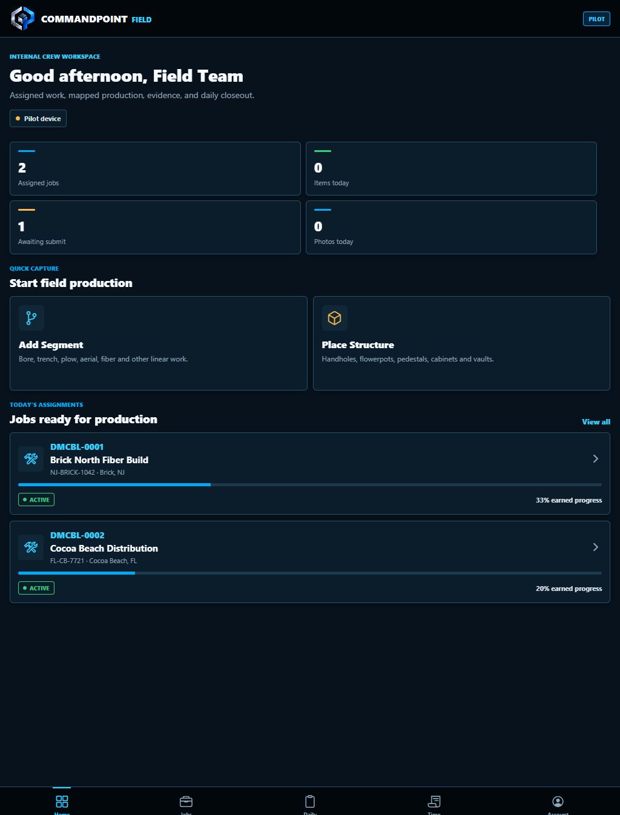This screenshot has width=620, height=815.
Task: Click Brick North Fiber Build progress bar
Action: tap(310, 485)
